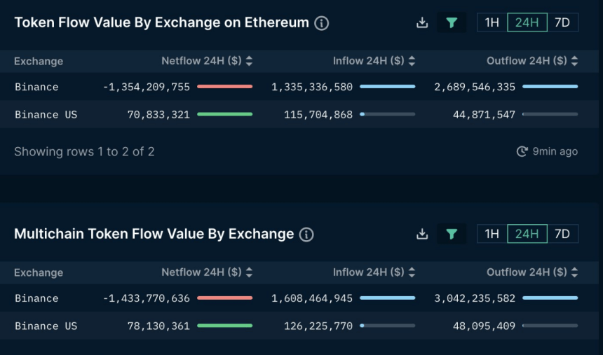This screenshot has width=603, height=355.
Task: Download the Multichain Token Flow table data
Action: pyautogui.click(x=422, y=234)
